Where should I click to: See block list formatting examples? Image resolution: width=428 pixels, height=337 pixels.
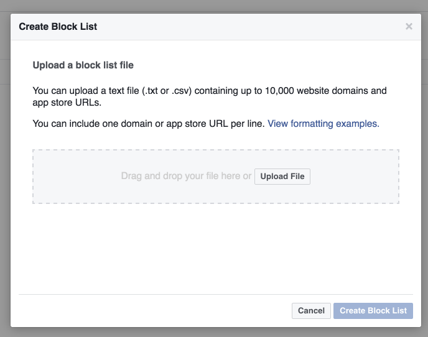323,124
